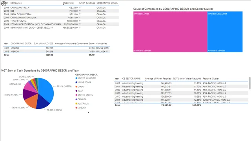Select FEMSA 'UBD' row
The width and height of the screenshot is (251, 141).
click(x=56, y=48)
